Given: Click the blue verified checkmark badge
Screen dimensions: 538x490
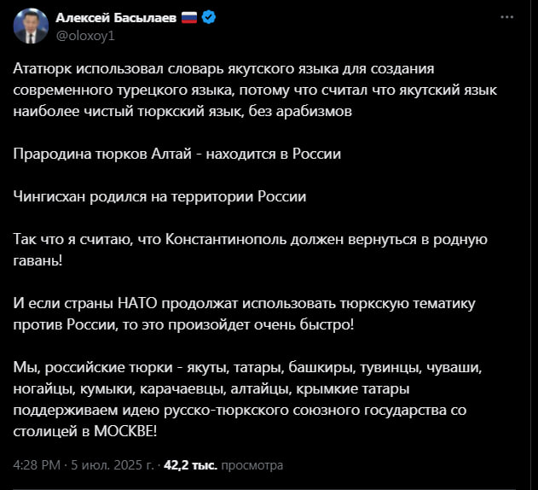Looking at the screenshot, I should click(209, 17).
